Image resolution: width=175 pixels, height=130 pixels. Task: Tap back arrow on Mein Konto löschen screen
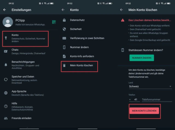point(121,10)
